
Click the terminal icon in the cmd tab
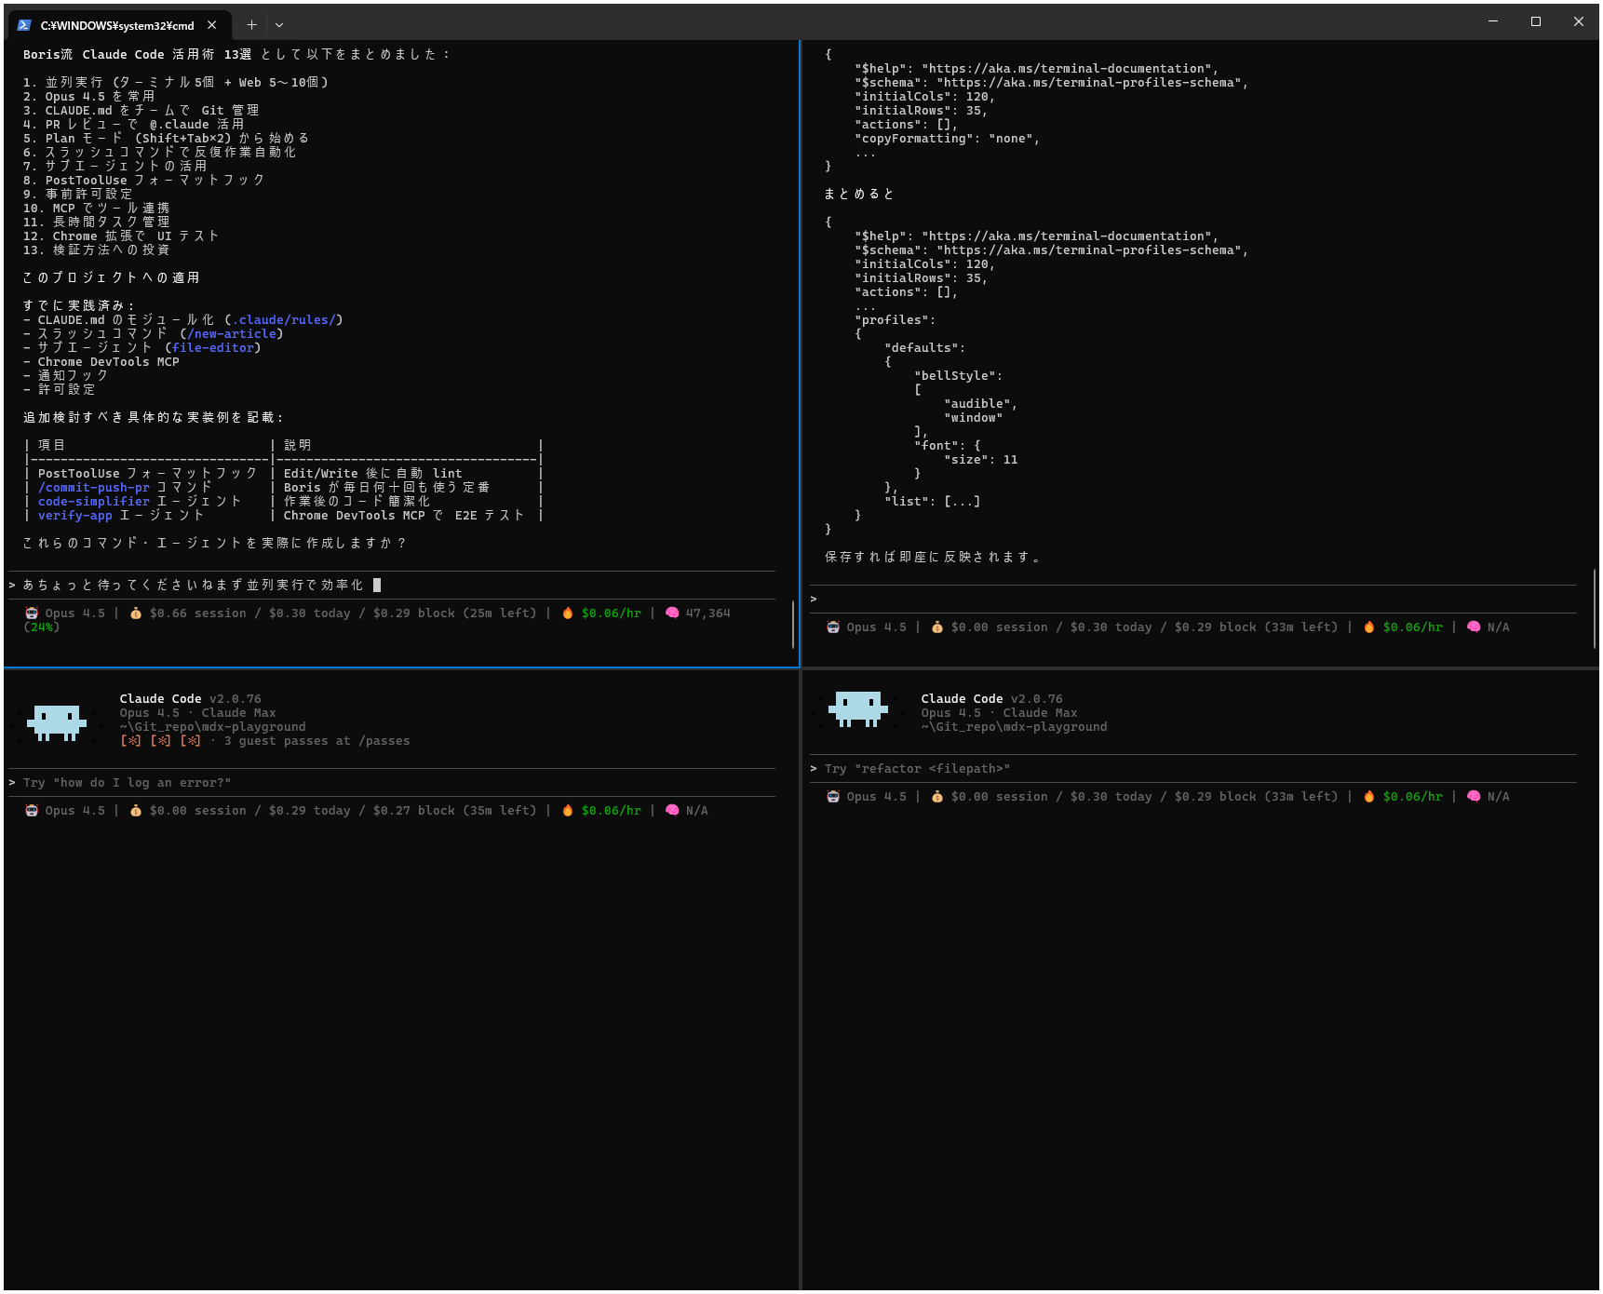click(24, 25)
